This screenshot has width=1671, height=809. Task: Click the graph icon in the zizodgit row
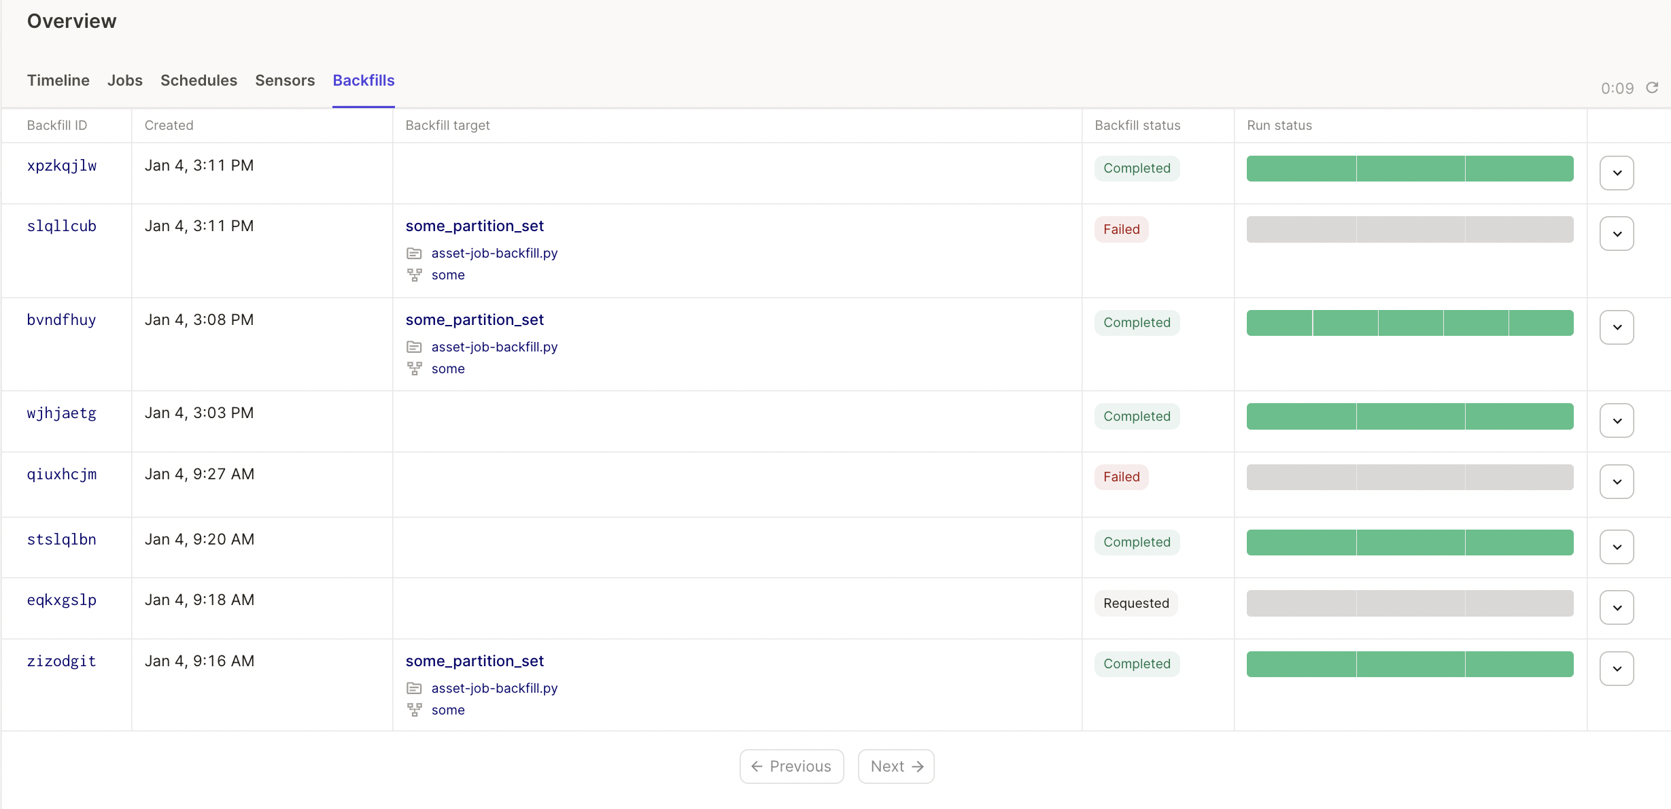(x=415, y=710)
